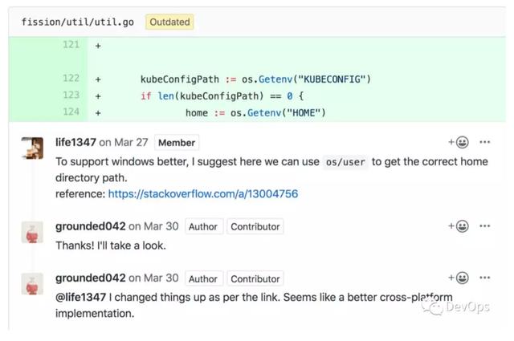Image resolution: width=514 pixels, height=341 pixels.
Task: Open the stackoverflow.com/a/13004756 link
Action: (x=203, y=194)
